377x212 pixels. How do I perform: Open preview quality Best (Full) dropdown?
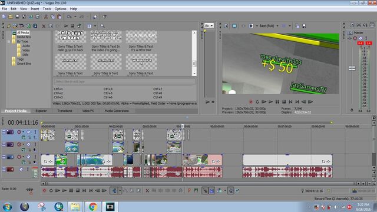[269, 26]
